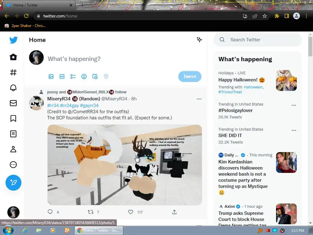Open Home via the house icon in sidebar
The width and height of the screenshot is (313, 235).
[x=13, y=57]
